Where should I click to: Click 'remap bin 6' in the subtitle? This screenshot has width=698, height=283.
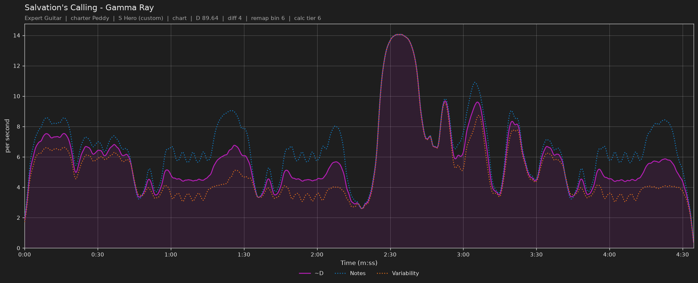click(x=268, y=18)
